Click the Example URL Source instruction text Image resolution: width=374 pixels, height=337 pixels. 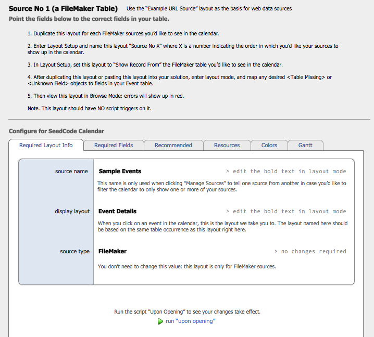209,8
